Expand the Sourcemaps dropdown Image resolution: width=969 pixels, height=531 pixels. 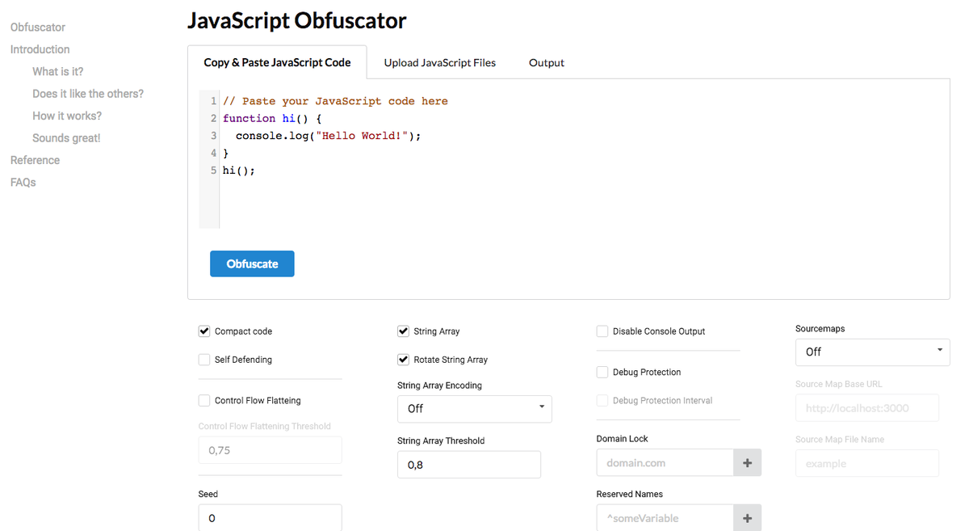pos(872,352)
